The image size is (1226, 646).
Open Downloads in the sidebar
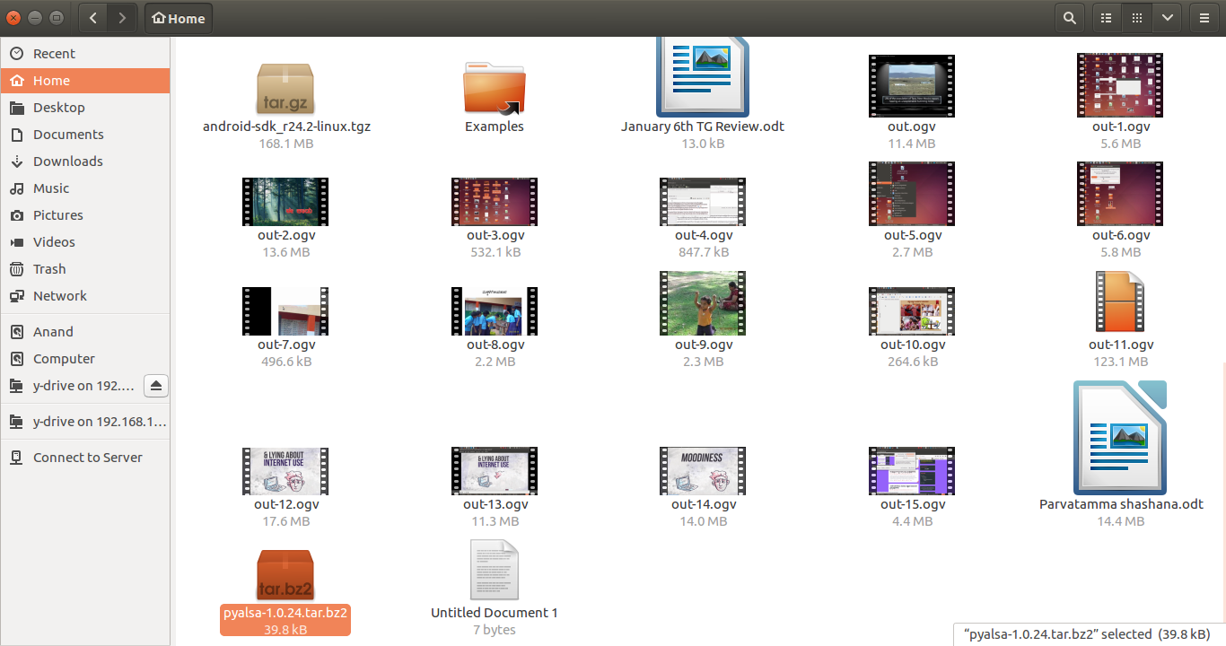84,161
